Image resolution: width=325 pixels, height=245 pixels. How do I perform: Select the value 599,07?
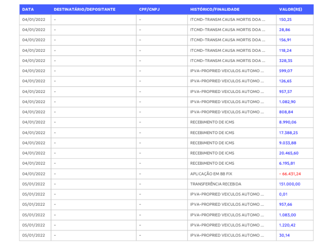pos(286,71)
